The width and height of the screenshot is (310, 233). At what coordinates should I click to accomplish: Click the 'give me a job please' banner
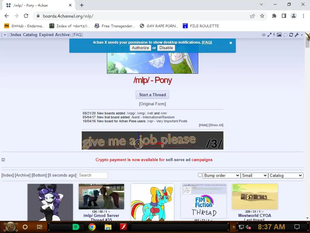point(153,140)
